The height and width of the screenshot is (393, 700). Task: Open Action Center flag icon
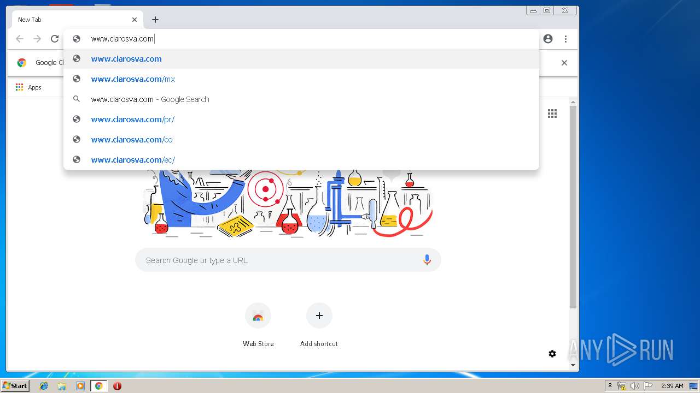click(648, 386)
